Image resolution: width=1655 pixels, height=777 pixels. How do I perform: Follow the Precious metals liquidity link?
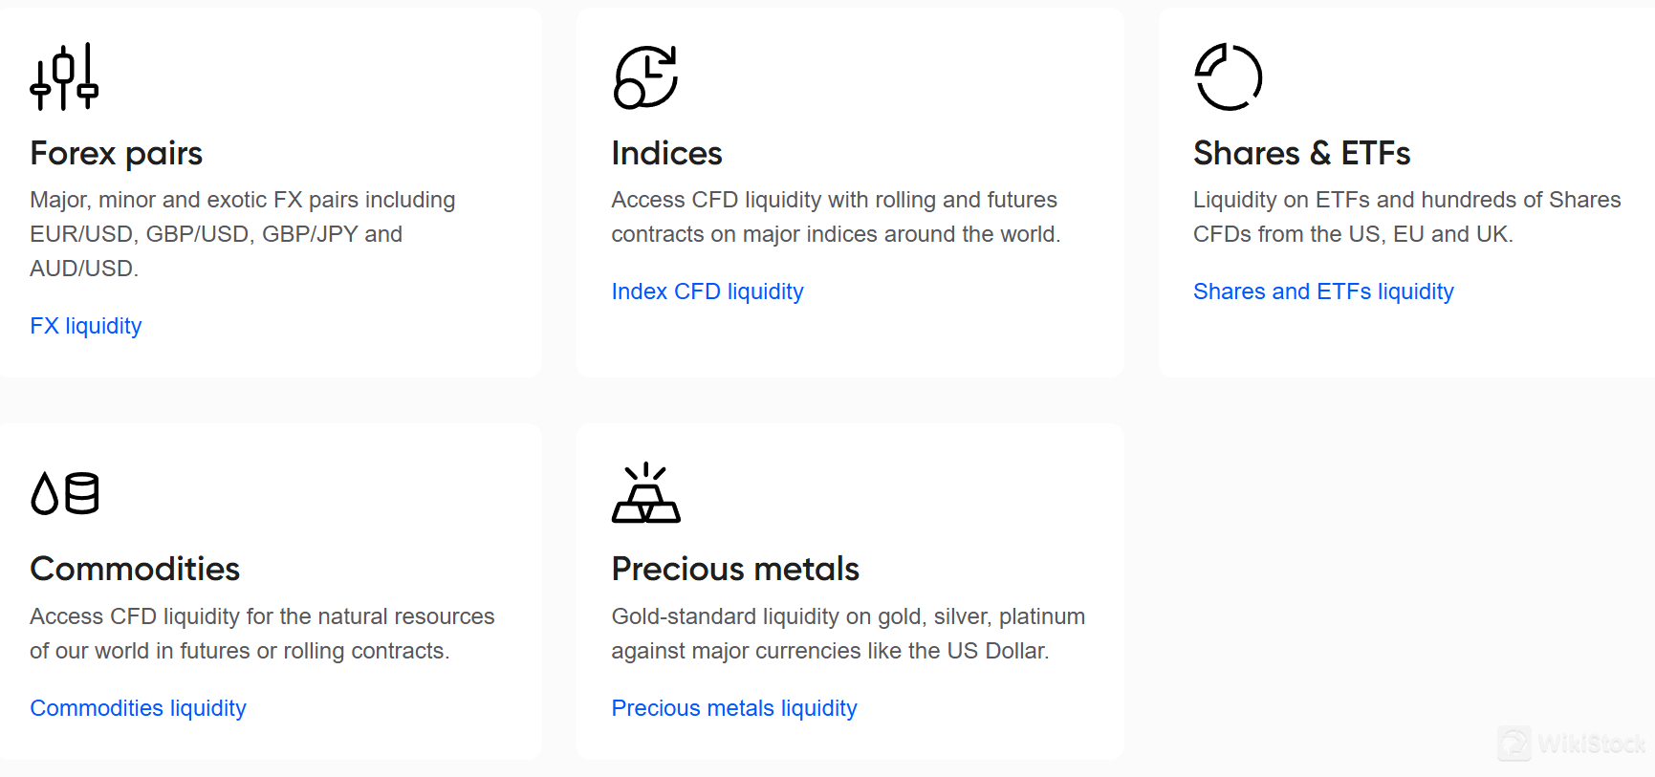coord(734,708)
